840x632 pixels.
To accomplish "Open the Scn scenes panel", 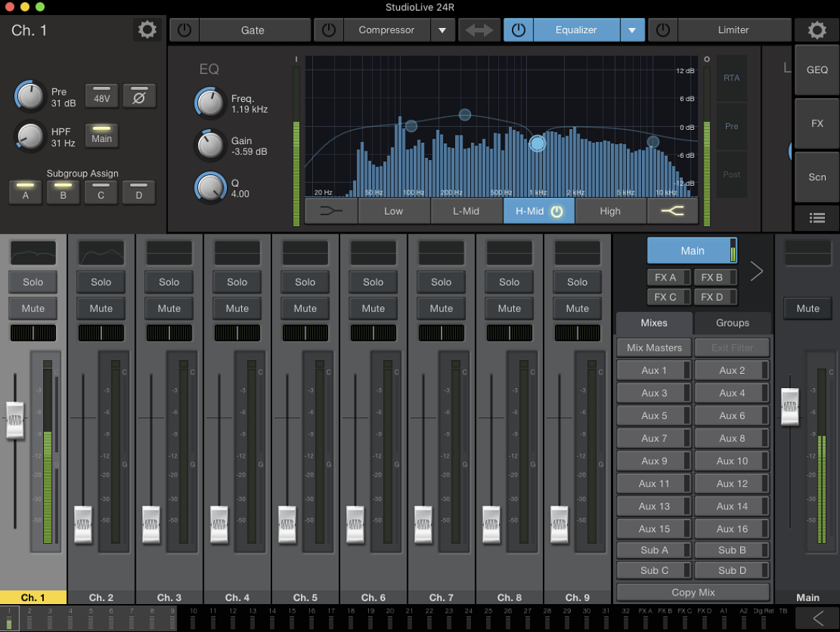I will pos(817,177).
